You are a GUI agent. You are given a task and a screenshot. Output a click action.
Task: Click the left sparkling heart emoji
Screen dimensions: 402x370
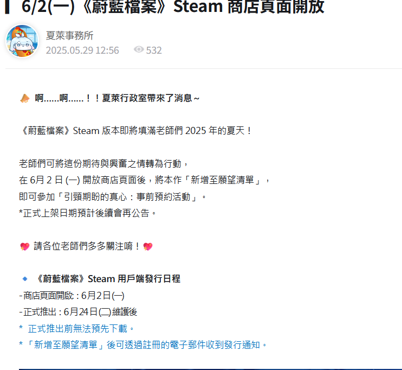click(x=25, y=246)
